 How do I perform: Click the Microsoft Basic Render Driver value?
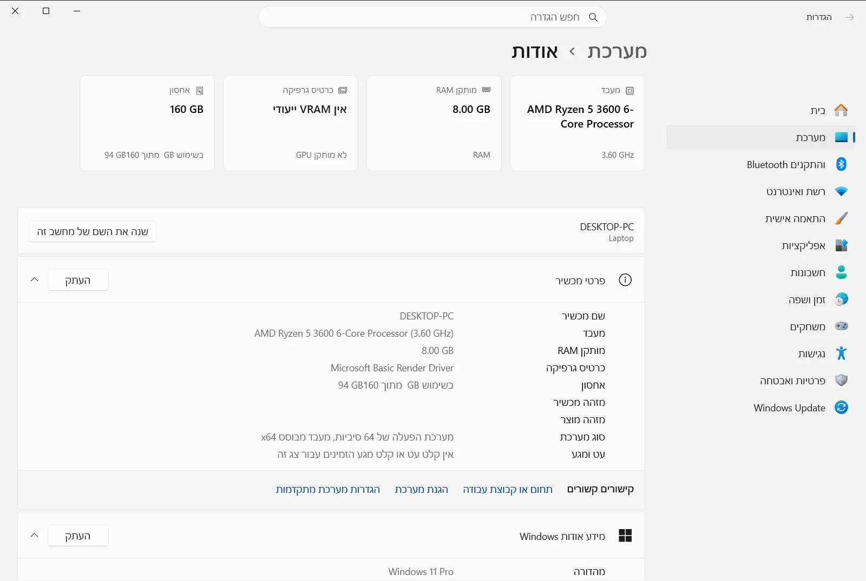392,368
